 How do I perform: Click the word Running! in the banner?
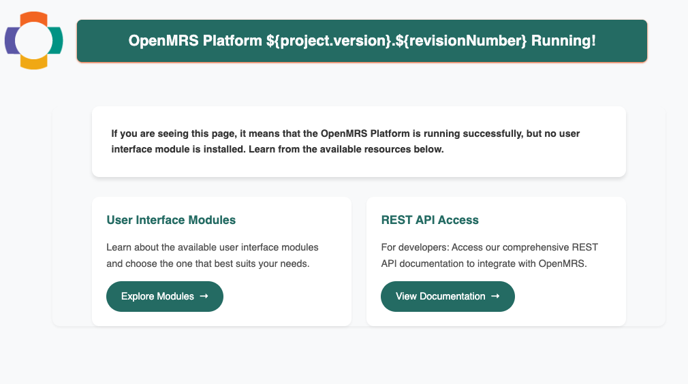(x=563, y=41)
